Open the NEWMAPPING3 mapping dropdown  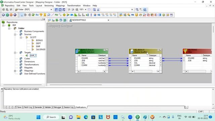[x=108, y=20]
